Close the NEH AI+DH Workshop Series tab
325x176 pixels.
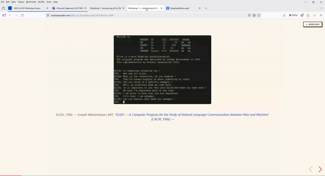pos(47,8)
